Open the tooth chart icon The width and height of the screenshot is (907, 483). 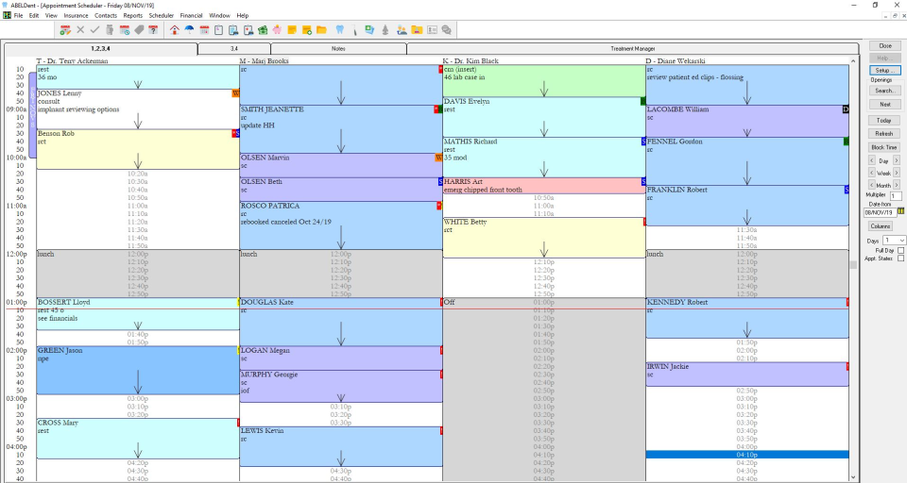(x=339, y=30)
